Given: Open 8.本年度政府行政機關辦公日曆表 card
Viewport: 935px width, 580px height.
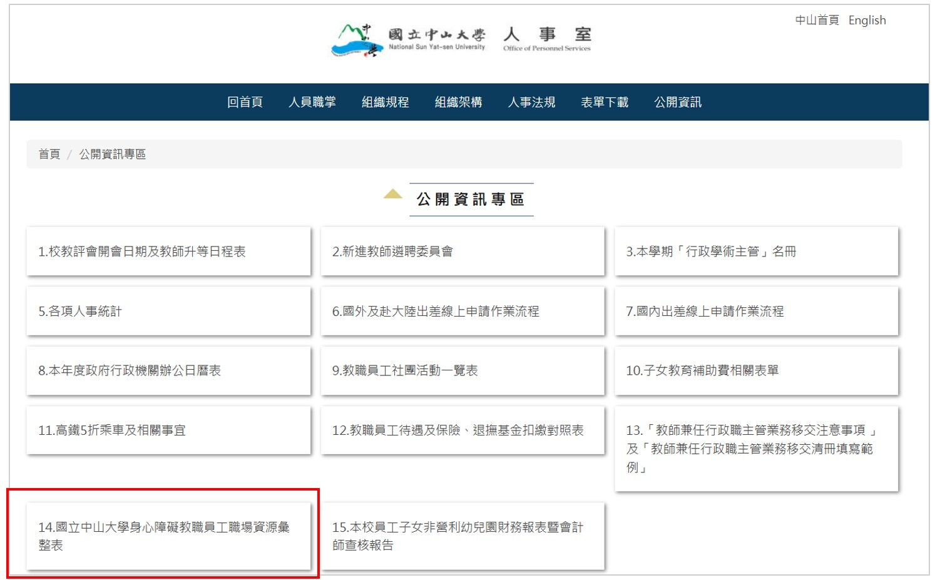Looking at the screenshot, I should 168,370.
